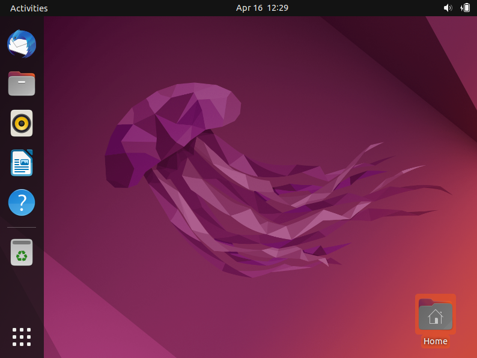Screen dimensions: 477x358
Task: Open the Activities overview
Action: 29,8
